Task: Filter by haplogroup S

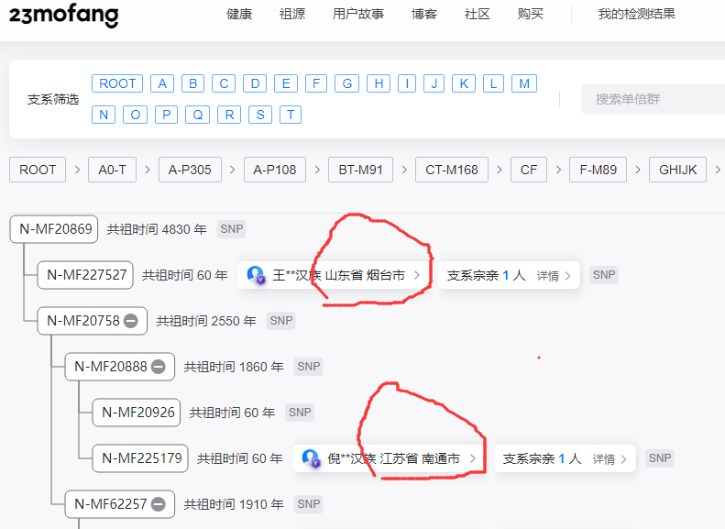Action: point(260,115)
